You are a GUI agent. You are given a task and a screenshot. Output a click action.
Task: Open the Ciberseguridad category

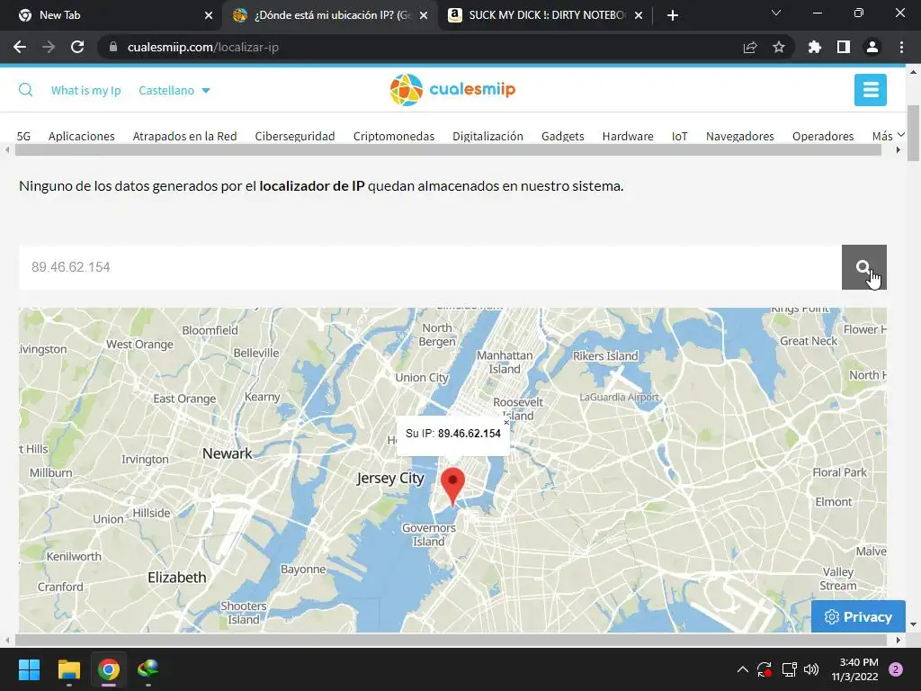[x=295, y=137]
